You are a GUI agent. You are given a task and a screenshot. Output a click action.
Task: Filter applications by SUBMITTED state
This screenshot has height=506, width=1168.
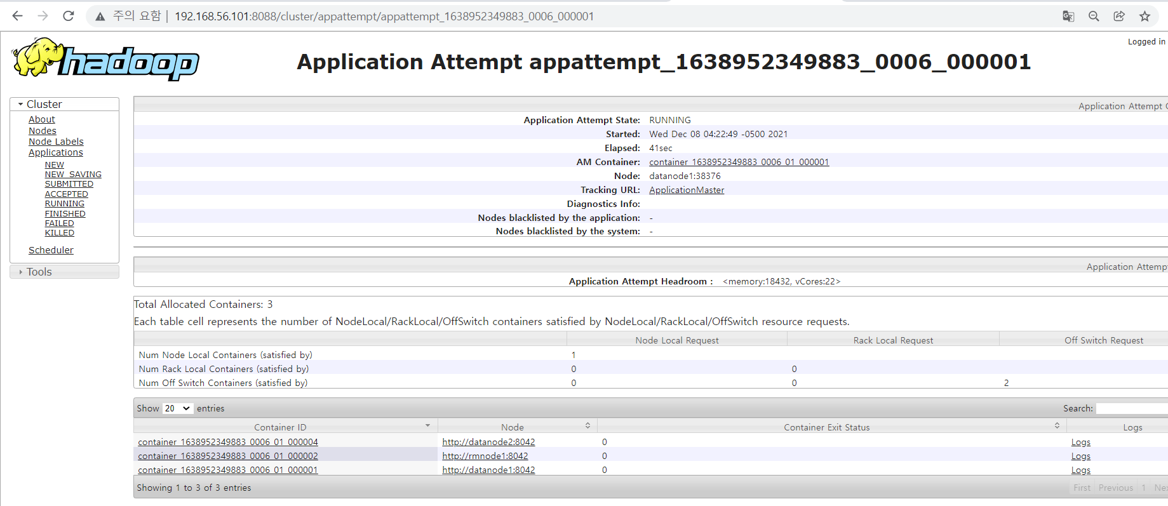69,184
